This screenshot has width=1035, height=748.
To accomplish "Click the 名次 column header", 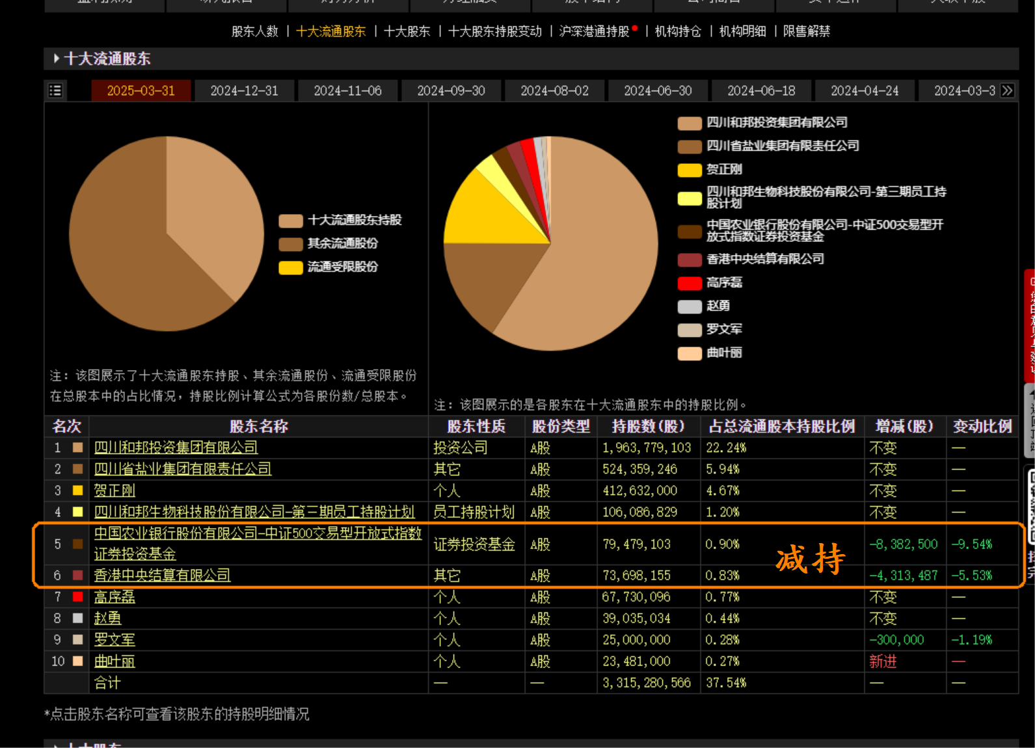I will point(66,426).
